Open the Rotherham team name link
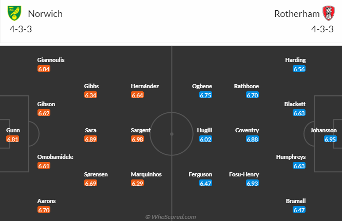342x221 pixels. 297,14
